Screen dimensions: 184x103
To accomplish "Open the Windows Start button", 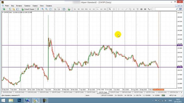I will (x=3, y=100).
